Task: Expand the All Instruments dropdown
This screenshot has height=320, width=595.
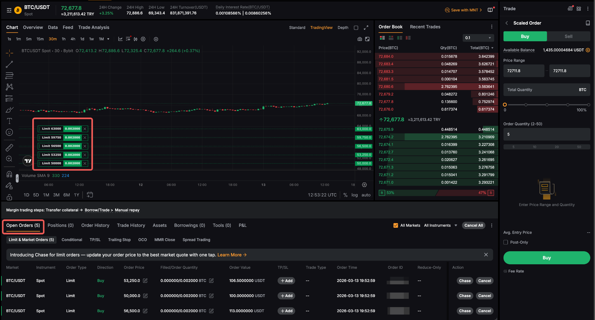Action: tap(440, 225)
